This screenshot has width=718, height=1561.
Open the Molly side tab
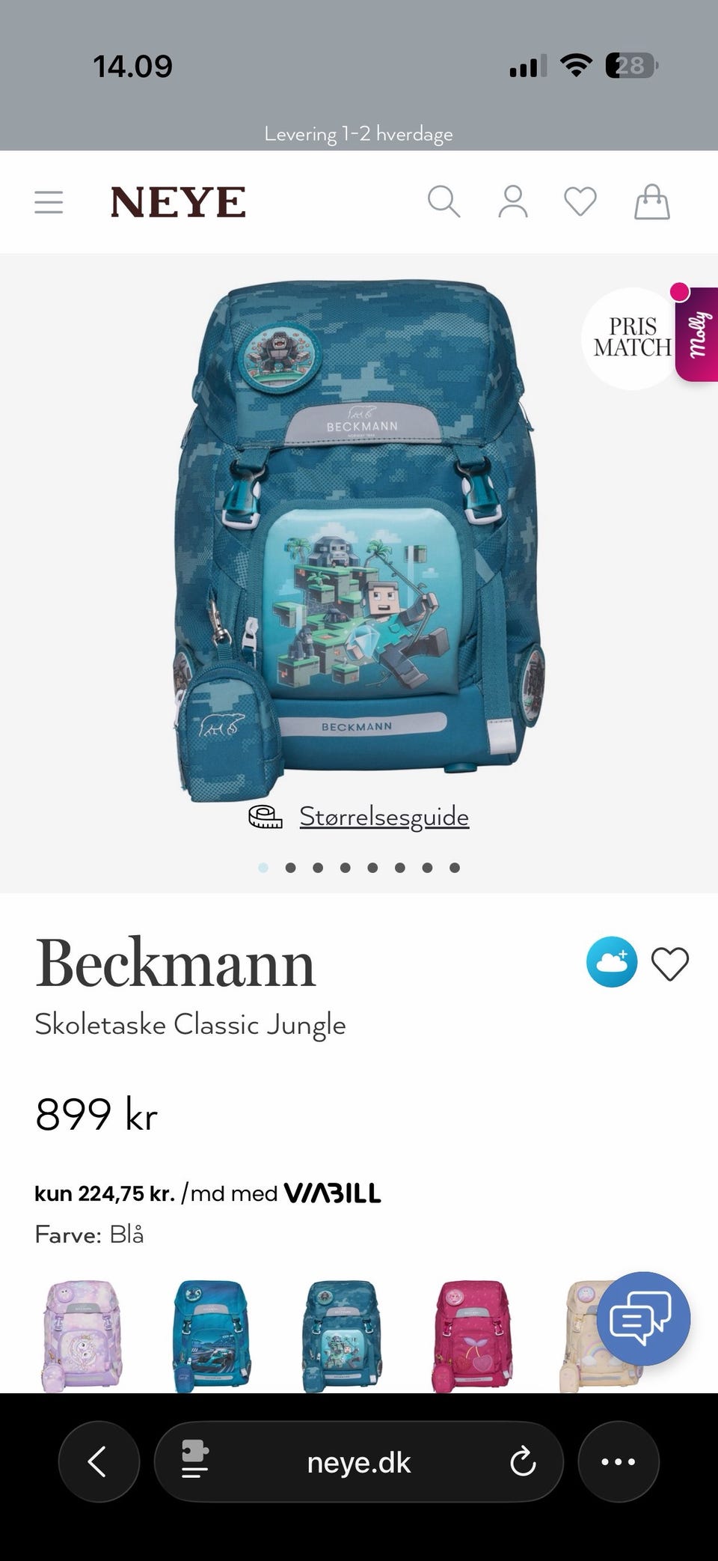click(x=697, y=334)
